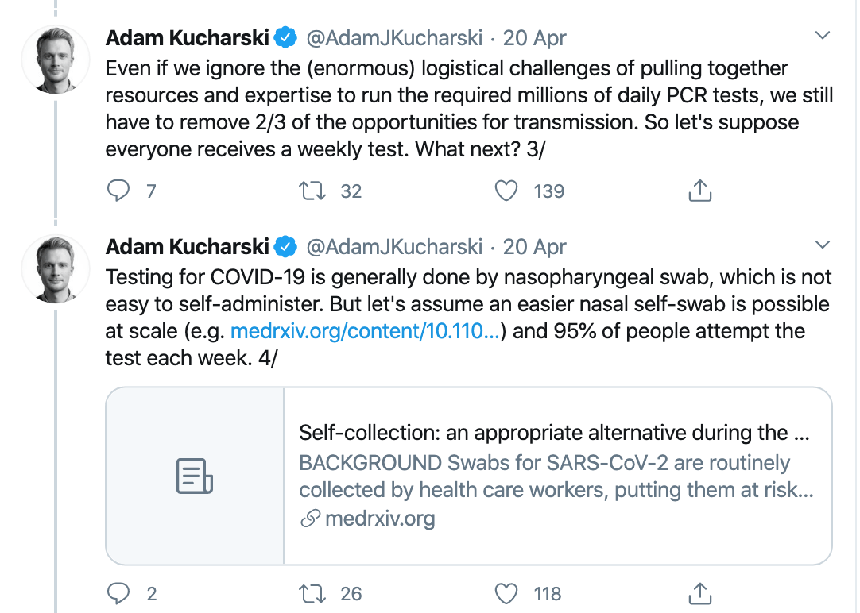This screenshot has width=860, height=613.
Task: Retweet the tweet with 26 retweets
Action: pyautogui.click(x=308, y=592)
